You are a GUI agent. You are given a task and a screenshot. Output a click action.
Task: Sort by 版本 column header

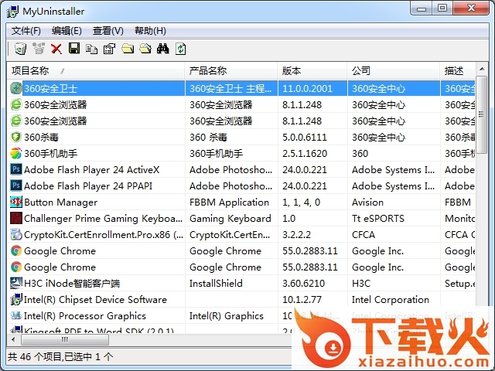[312, 71]
